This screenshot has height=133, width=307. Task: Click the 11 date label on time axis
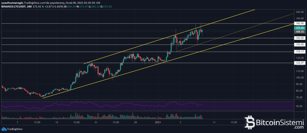tap(214, 122)
